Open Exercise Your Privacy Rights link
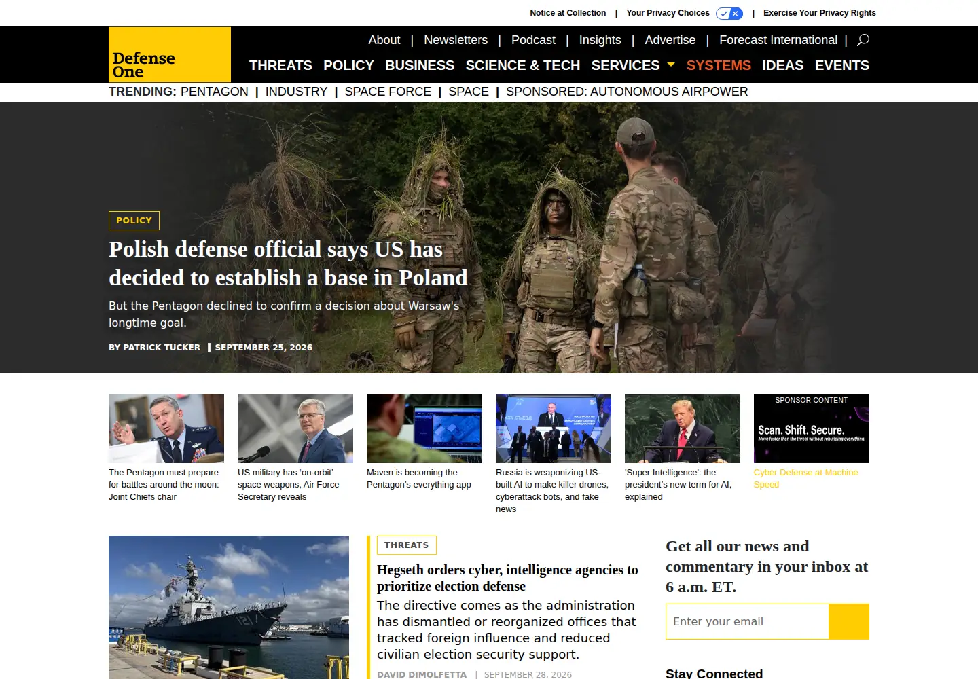Image resolution: width=978 pixels, height=679 pixels. [x=820, y=13]
